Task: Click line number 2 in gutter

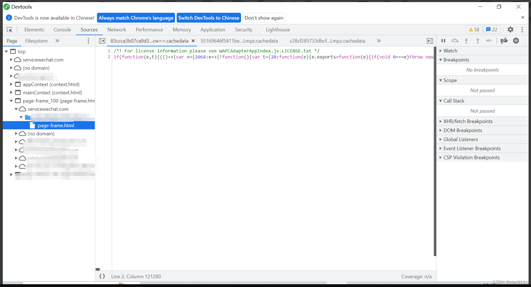Action: (109, 57)
